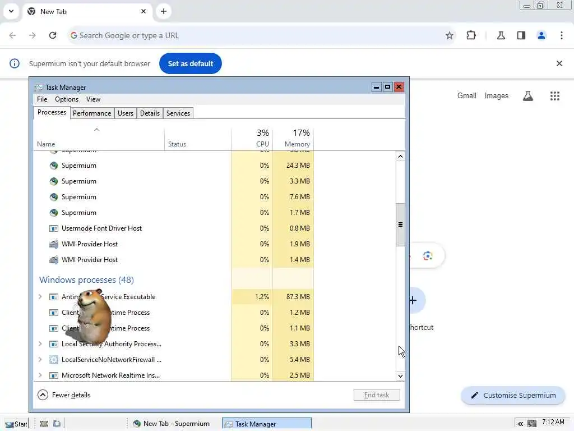Dismiss the default browser infobar
The width and height of the screenshot is (574, 431).
[559, 63]
